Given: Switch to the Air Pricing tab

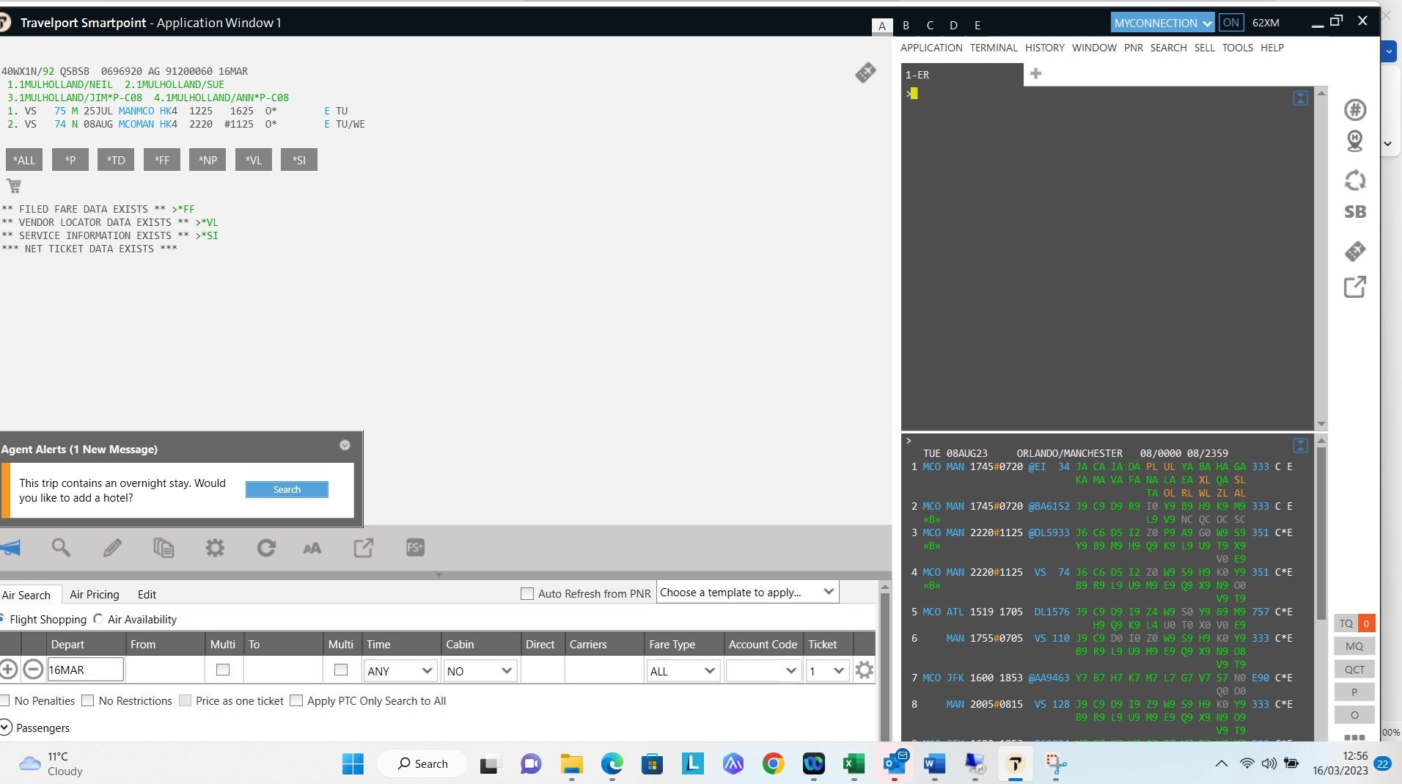Looking at the screenshot, I should click(95, 595).
